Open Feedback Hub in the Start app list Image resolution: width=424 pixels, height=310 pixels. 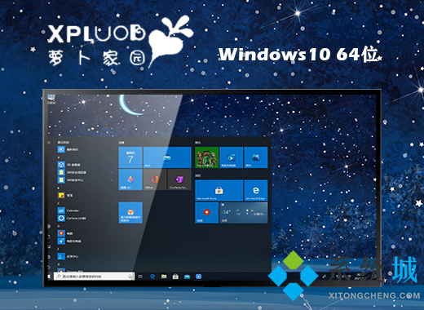point(68,256)
